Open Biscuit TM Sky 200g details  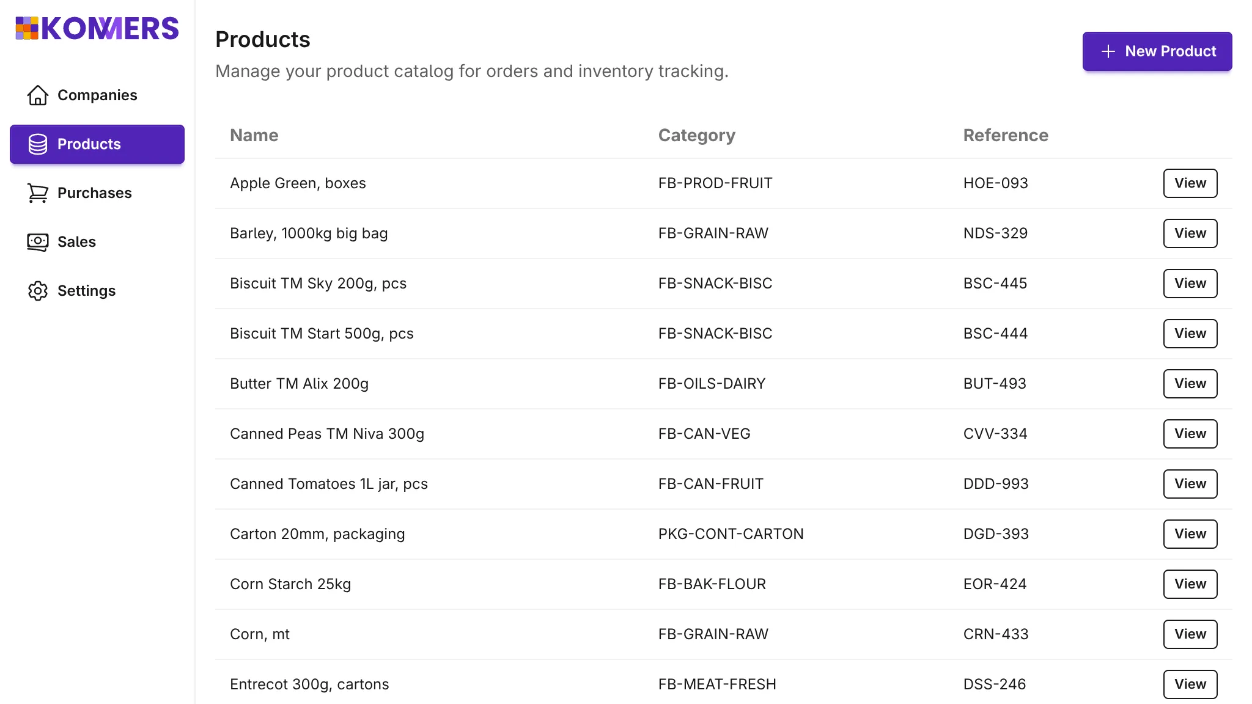point(1190,283)
